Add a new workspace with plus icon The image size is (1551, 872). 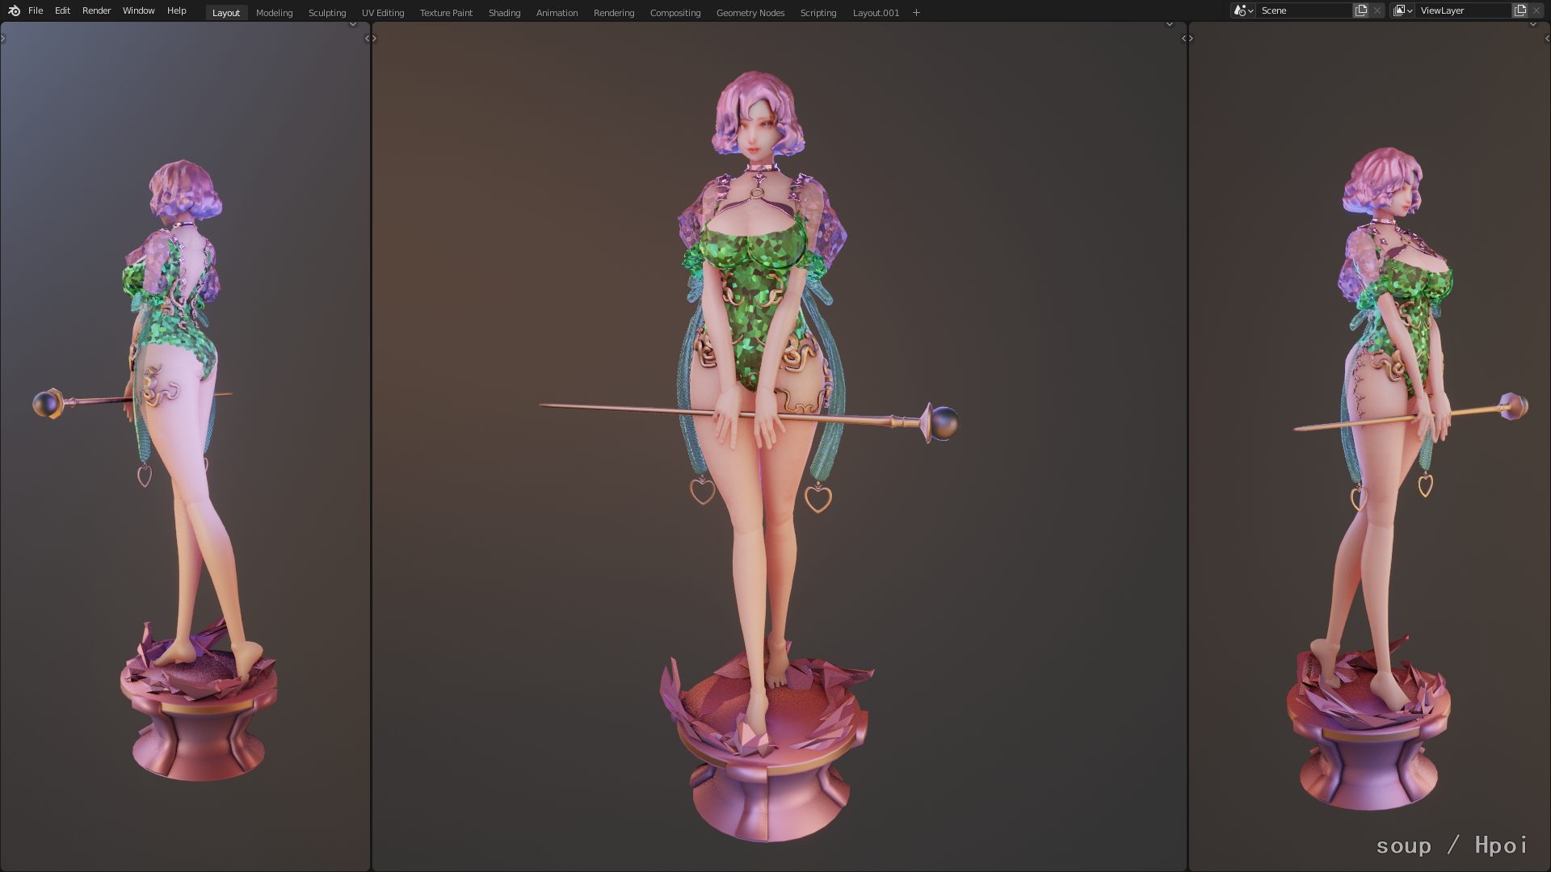pyautogui.click(x=916, y=13)
